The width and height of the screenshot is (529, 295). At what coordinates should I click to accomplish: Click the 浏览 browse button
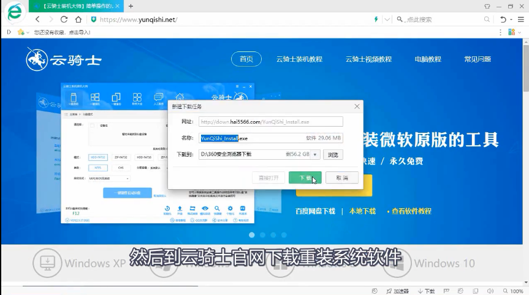(333, 155)
